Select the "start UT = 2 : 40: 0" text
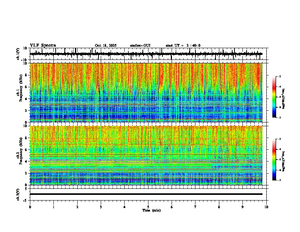The image size is (300, 232). (x=183, y=45)
